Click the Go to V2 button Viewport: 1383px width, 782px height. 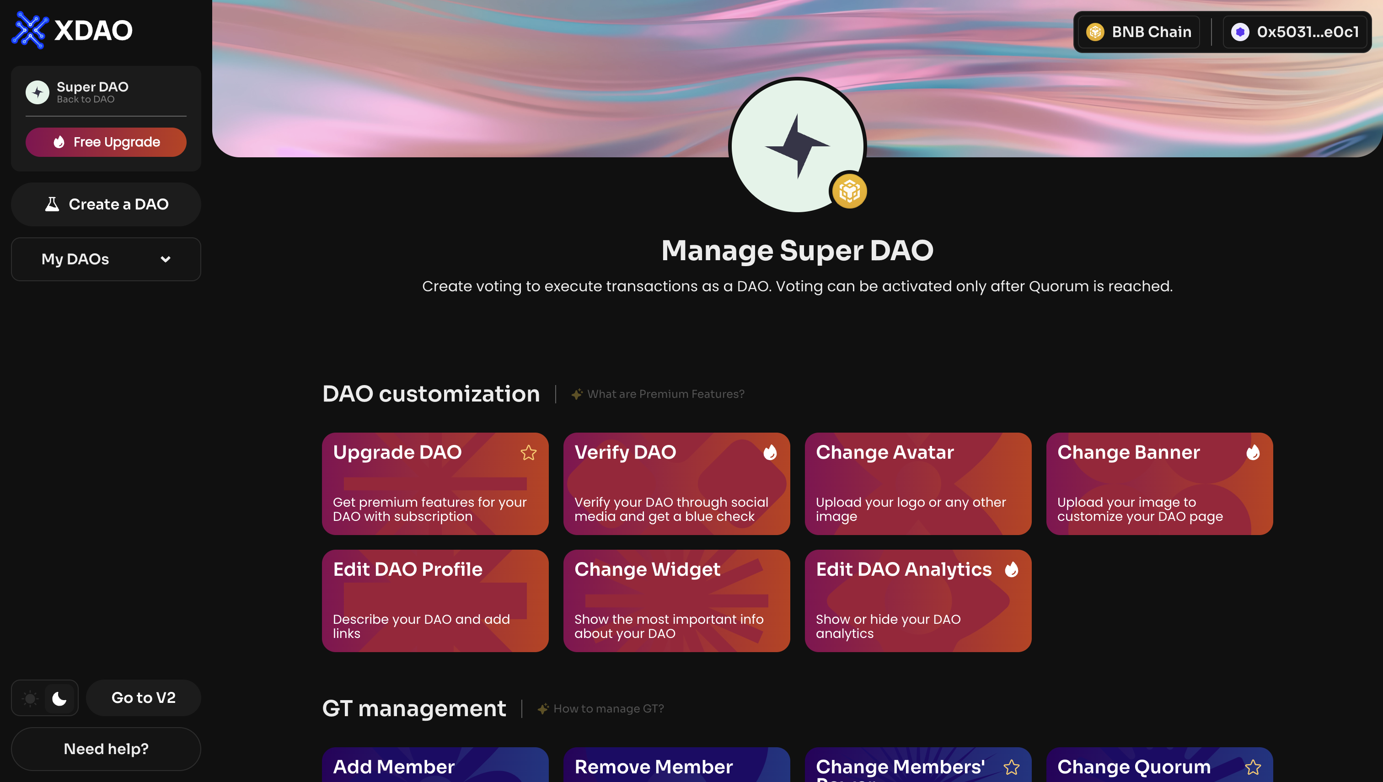point(144,698)
